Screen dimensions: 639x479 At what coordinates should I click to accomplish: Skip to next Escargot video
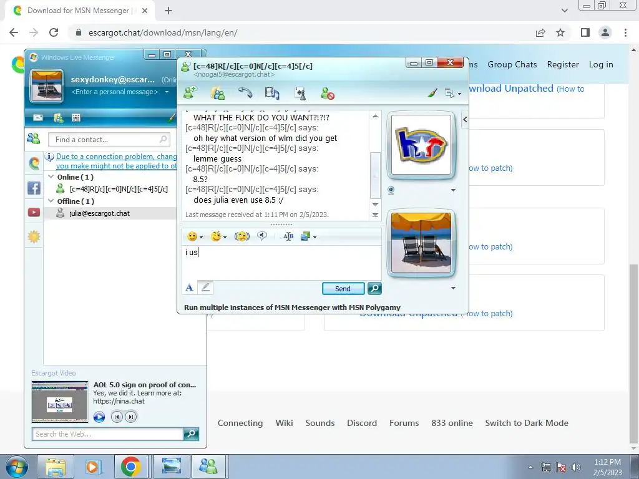[x=131, y=417]
